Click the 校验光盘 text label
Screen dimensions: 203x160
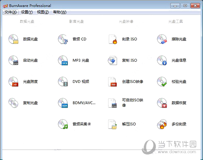[179, 81]
